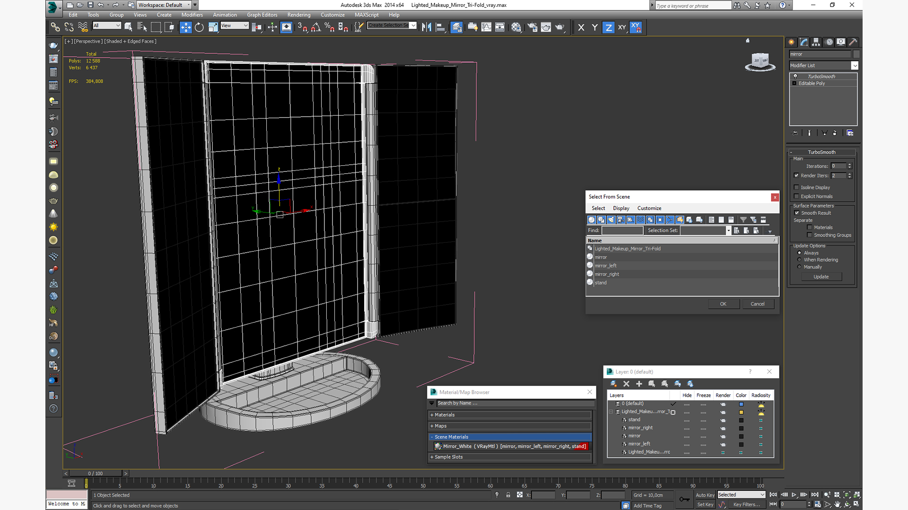Enable Separate by Materials checkbox
908x510 pixels.
(810, 228)
